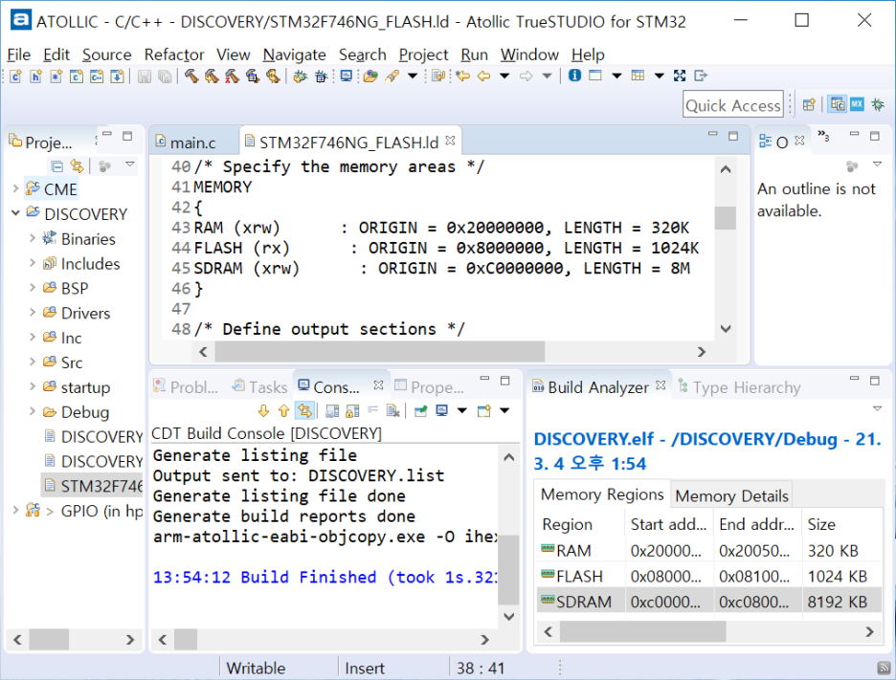The width and height of the screenshot is (896, 680).
Task: Open the Problems view tab
Action: [187, 387]
